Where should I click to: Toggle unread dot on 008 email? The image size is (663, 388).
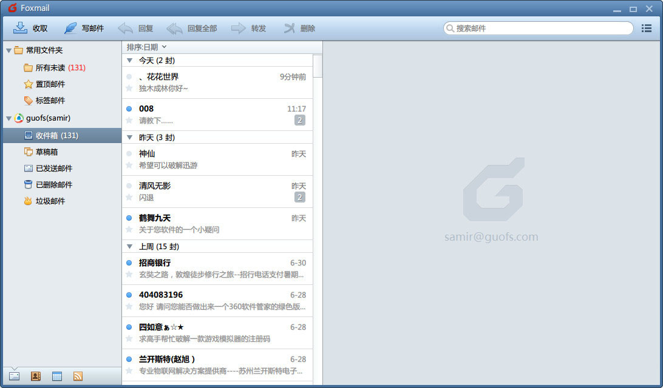point(129,109)
